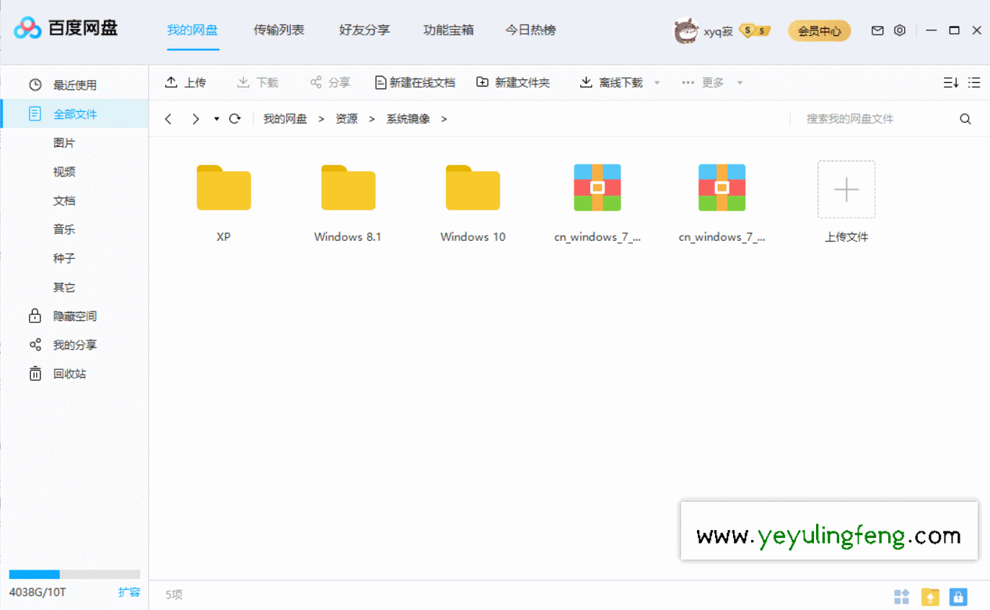Switch to the 我的网盘 tab

[x=193, y=30]
